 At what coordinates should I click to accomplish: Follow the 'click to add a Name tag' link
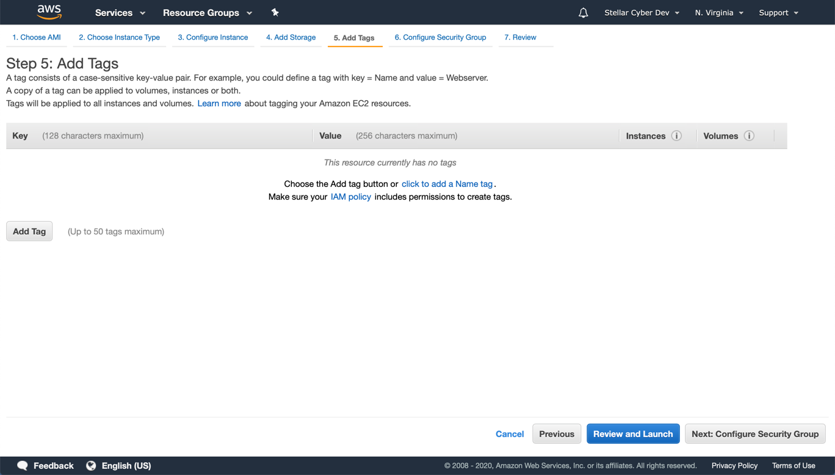pos(447,184)
